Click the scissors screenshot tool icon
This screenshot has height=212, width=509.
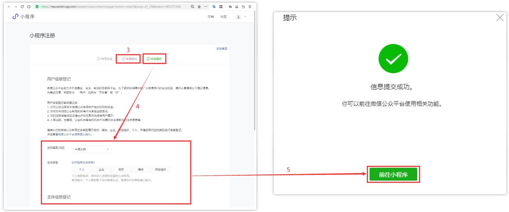[x=237, y=7]
